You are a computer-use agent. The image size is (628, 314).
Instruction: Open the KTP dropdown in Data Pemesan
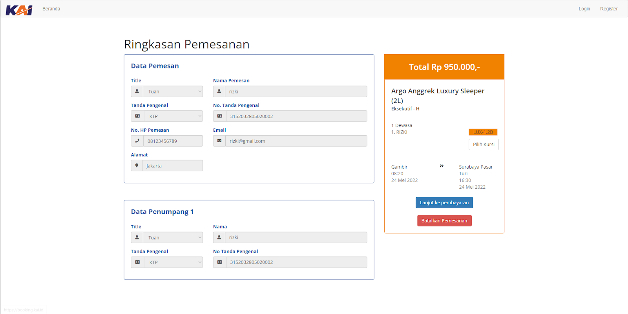[x=173, y=116]
